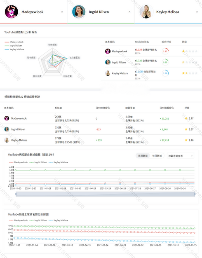Click the 綜合評分 column header

pyautogui.click(x=167, y=42)
